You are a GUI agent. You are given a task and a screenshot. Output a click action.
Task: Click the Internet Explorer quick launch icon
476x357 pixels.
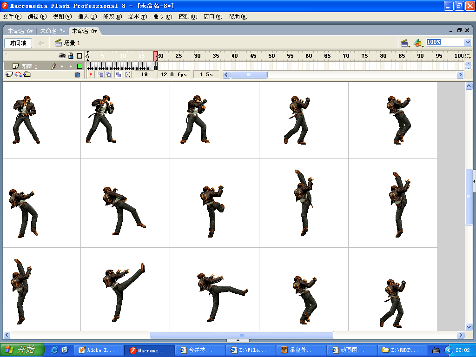(54, 350)
